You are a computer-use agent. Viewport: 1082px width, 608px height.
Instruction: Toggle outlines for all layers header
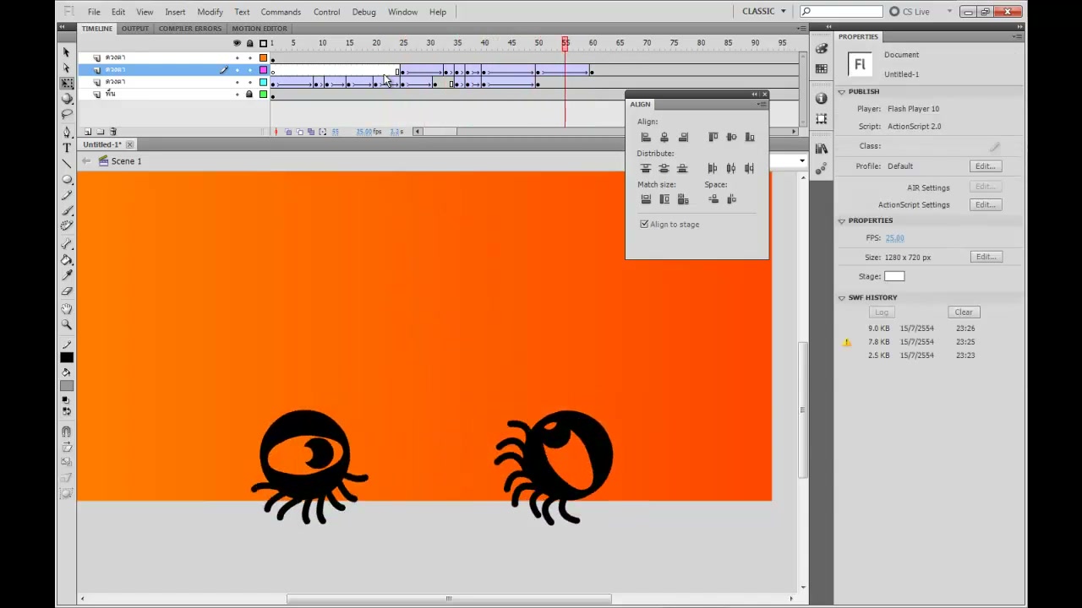click(x=263, y=43)
